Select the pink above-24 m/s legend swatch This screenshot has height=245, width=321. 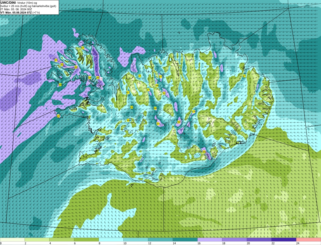(309, 239)
